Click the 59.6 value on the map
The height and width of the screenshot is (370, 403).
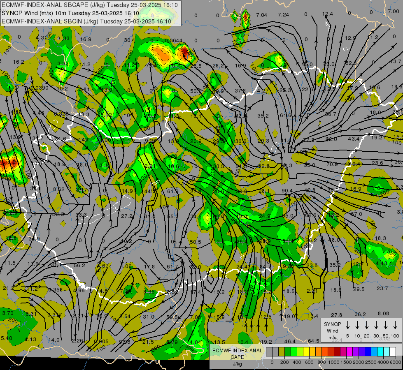coord(263,166)
